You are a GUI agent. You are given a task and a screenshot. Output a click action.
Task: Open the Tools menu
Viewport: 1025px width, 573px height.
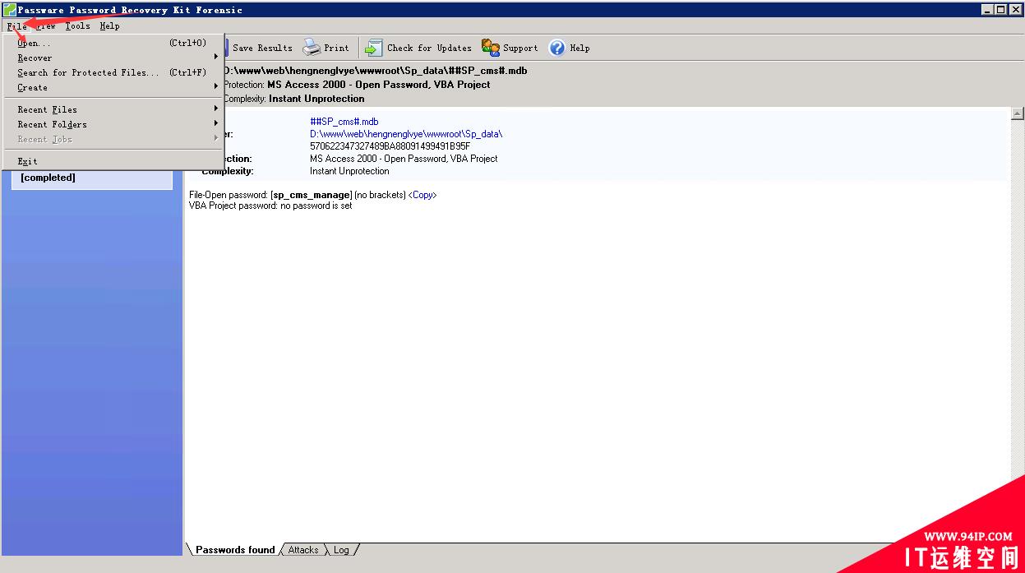[x=78, y=25]
